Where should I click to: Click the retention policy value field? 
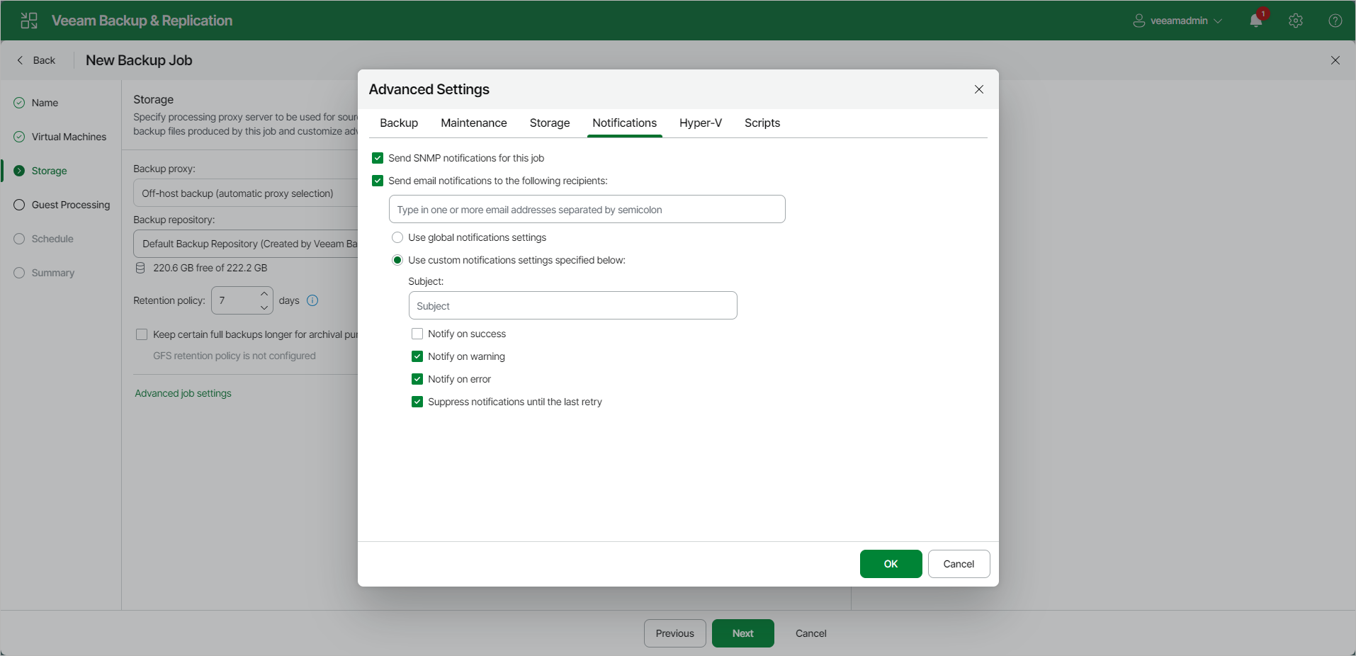tap(235, 300)
